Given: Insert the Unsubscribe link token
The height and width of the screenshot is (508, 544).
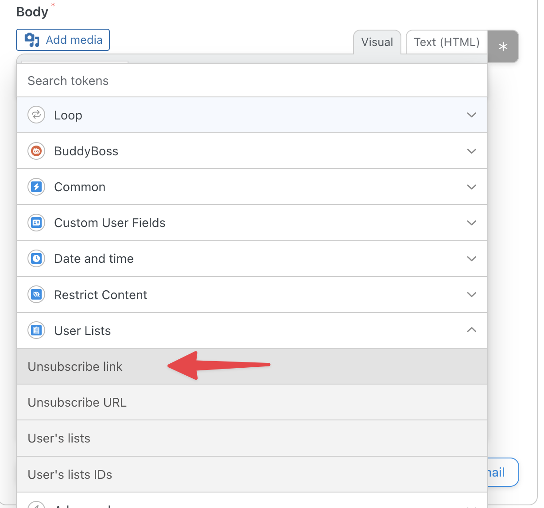Looking at the screenshot, I should 75,366.
